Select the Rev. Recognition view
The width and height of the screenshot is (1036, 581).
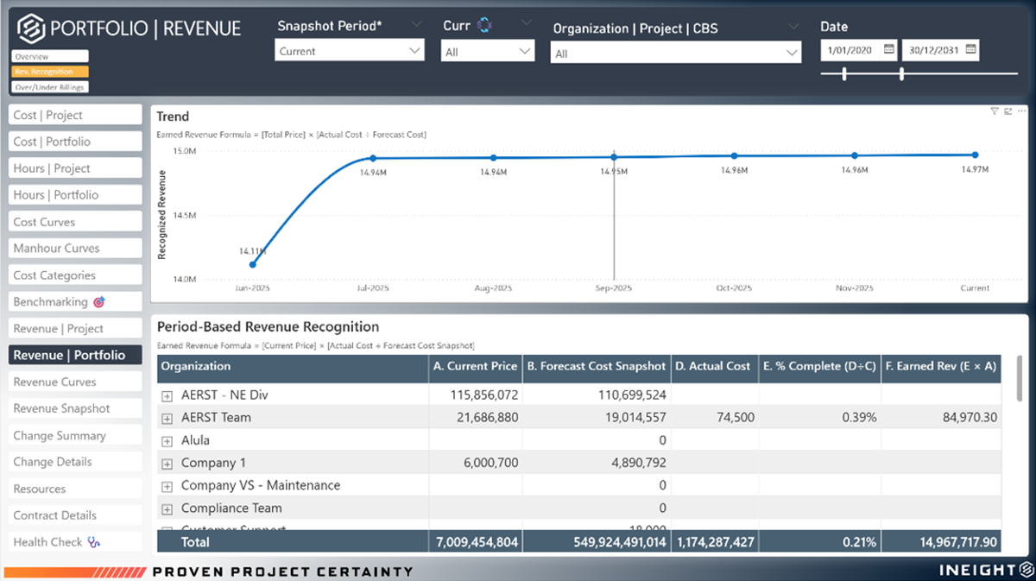pyautogui.click(x=50, y=72)
